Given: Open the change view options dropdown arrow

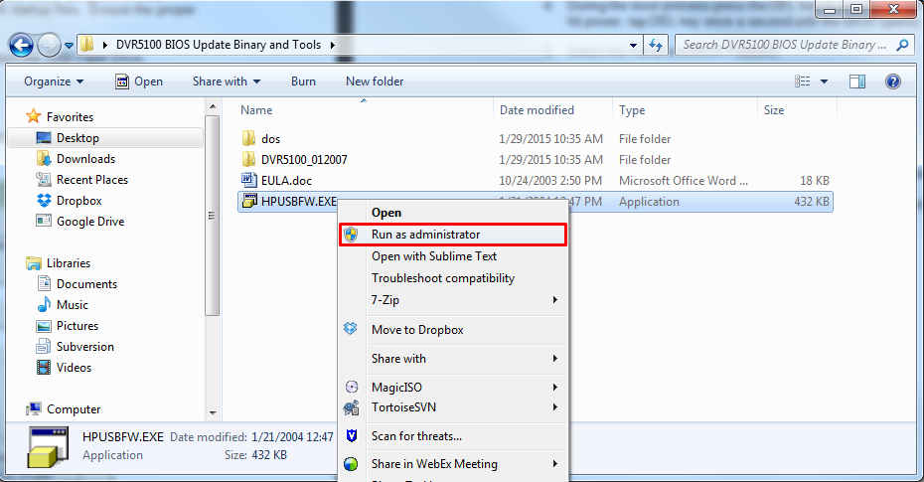Looking at the screenshot, I should (826, 81).
